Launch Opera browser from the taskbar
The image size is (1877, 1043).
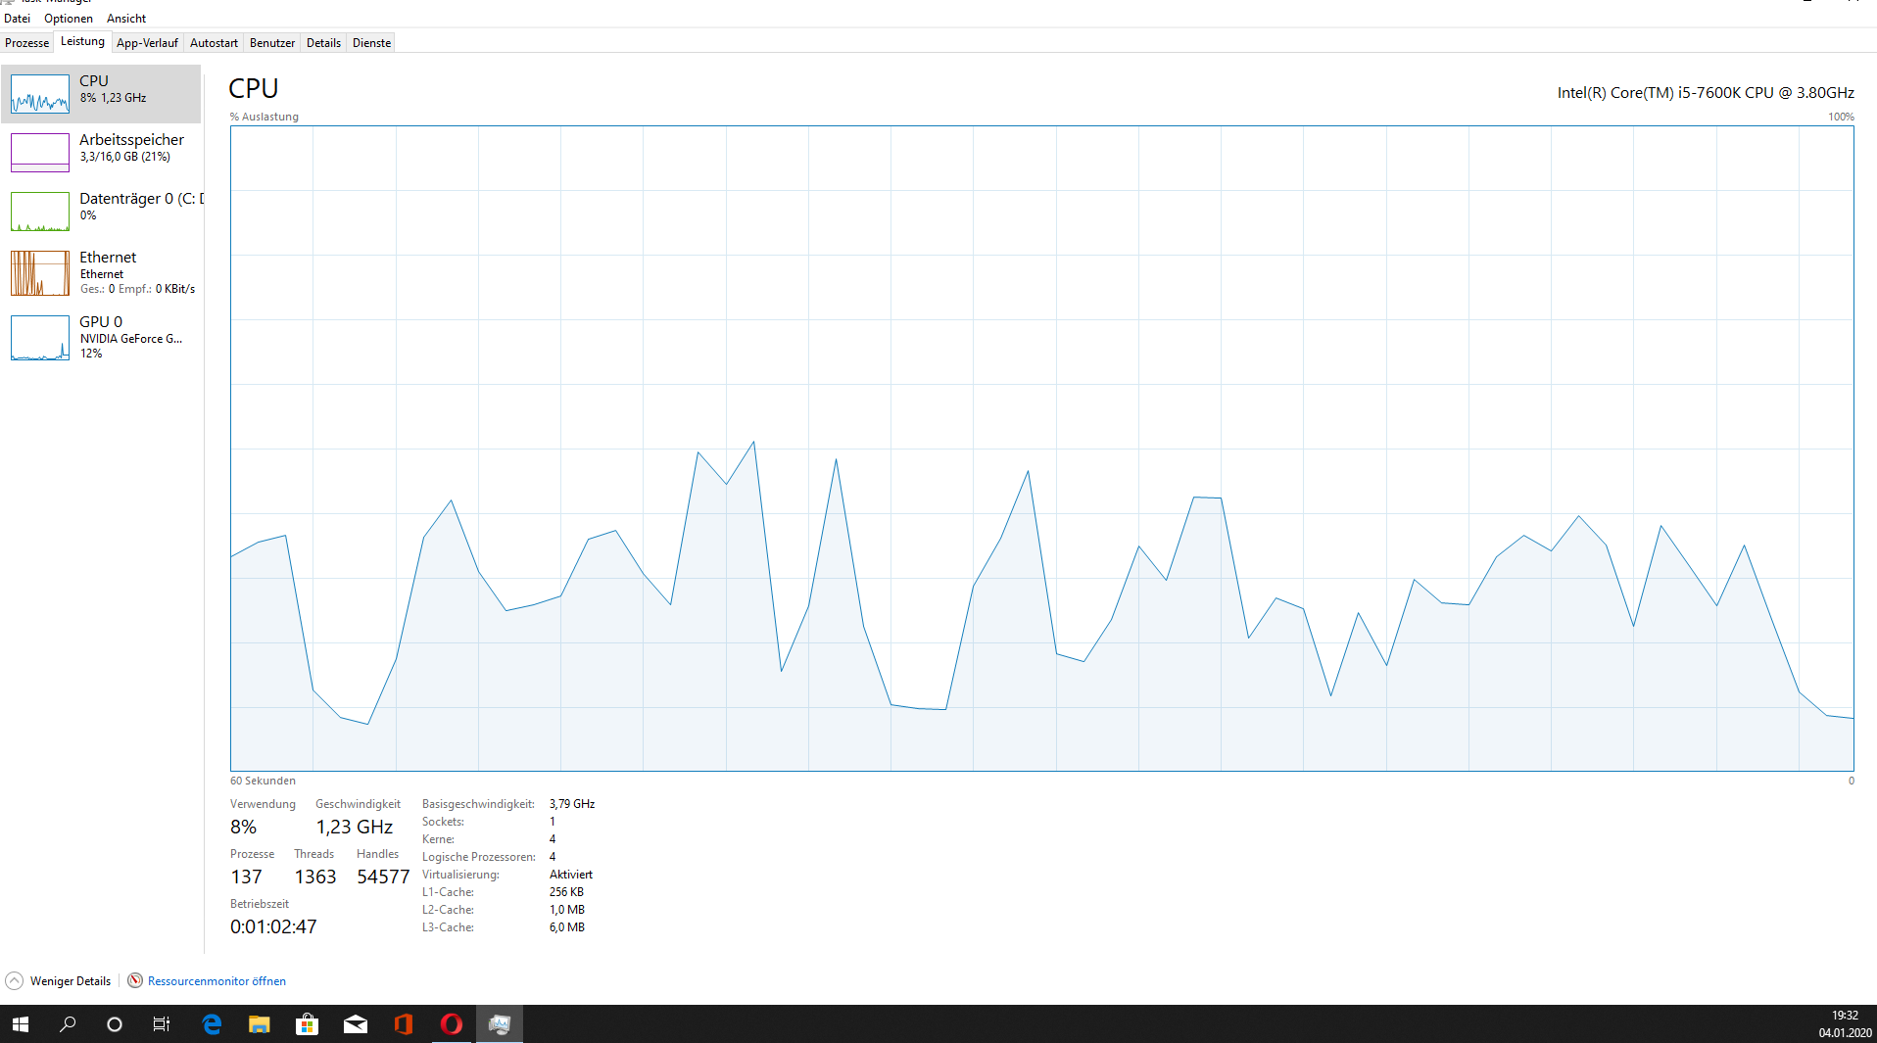(452, 1024)
